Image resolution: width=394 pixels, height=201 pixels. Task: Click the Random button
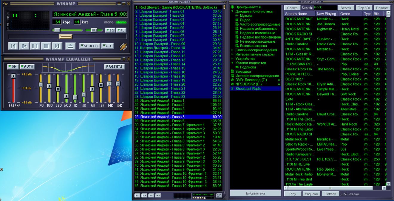pyautogui.click(x=382, y=8)
